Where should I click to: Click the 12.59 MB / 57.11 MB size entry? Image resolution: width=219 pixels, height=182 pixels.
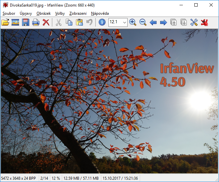[81, 178]
